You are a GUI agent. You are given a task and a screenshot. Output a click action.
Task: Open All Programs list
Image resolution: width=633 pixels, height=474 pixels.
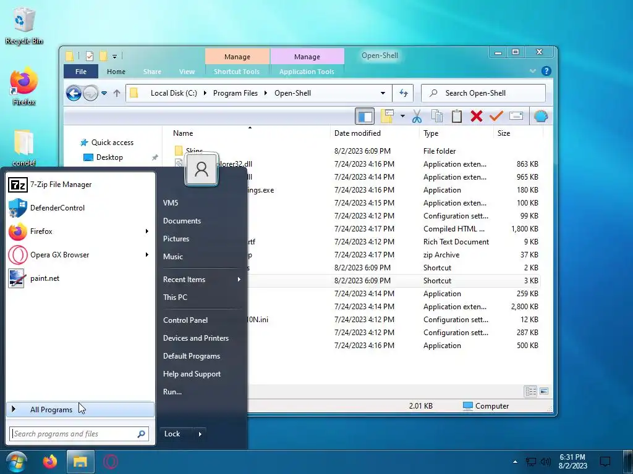click(80, 410)
